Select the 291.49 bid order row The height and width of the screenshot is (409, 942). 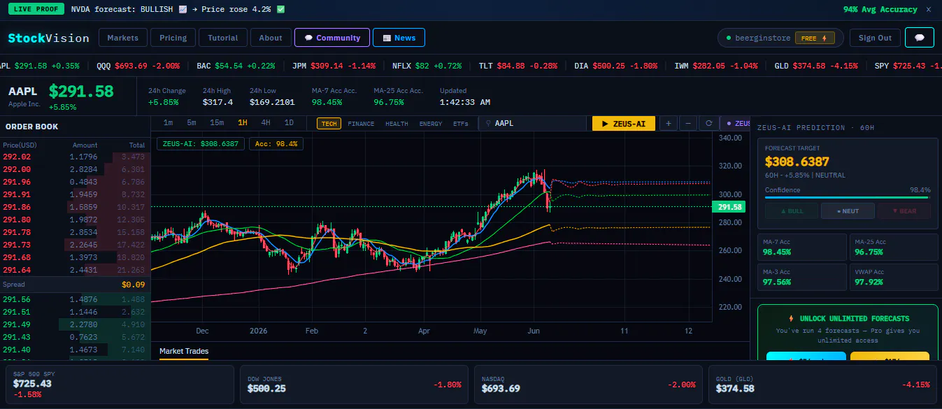75,324
